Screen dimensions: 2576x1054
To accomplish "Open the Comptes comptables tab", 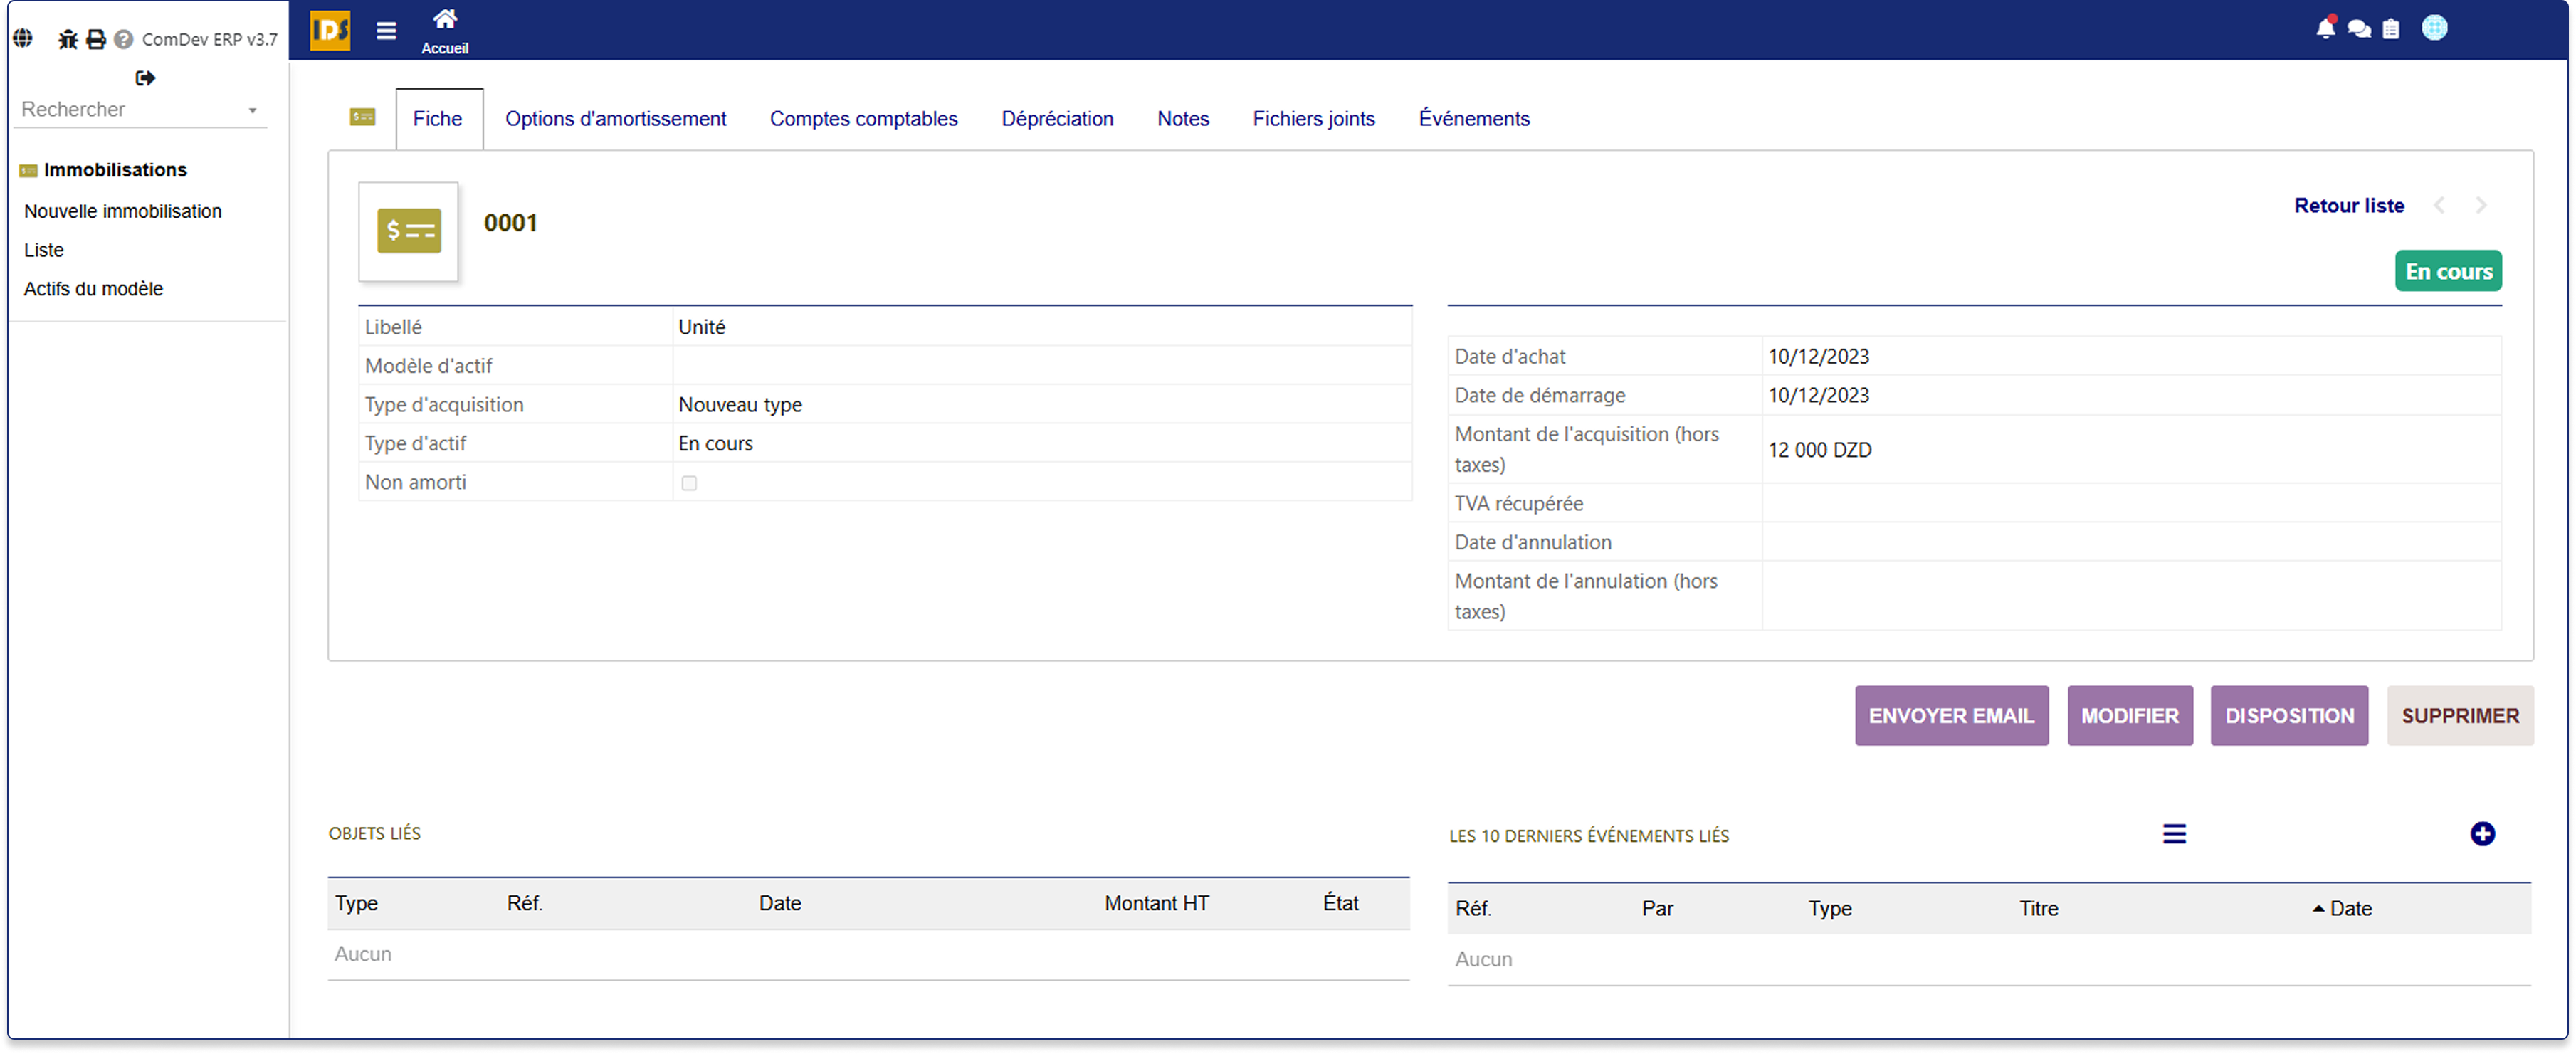I will coord(863,118).
